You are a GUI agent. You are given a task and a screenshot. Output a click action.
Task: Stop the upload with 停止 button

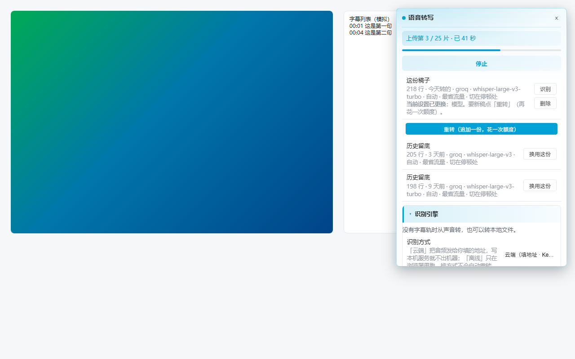tap(482, 64)
